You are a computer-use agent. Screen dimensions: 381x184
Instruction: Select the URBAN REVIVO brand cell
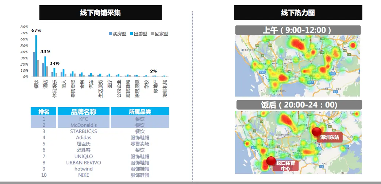click(x=84, y=163)
